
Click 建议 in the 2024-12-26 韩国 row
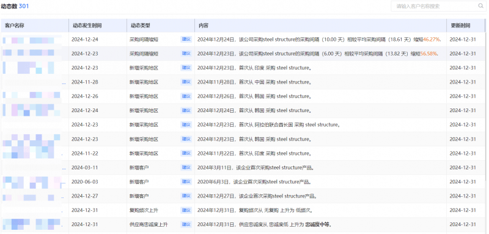(x=186, y=96)
